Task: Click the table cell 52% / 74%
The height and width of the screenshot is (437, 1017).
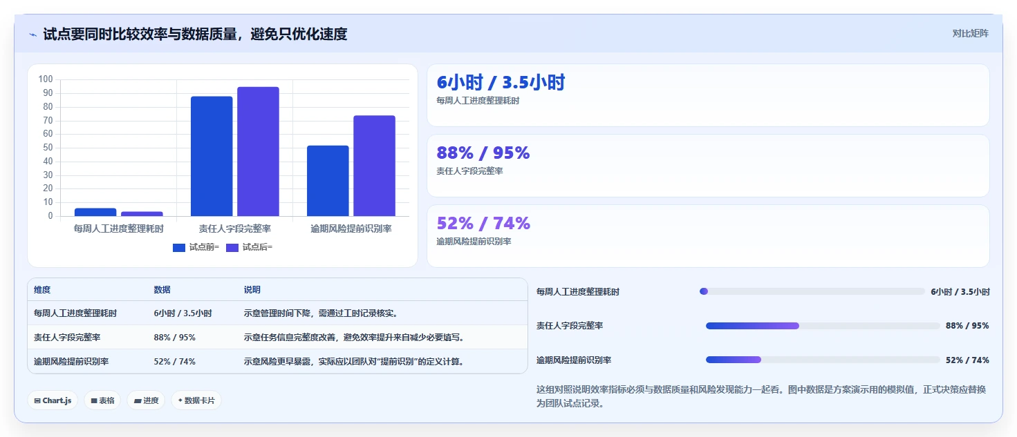Action: [174, 362]
